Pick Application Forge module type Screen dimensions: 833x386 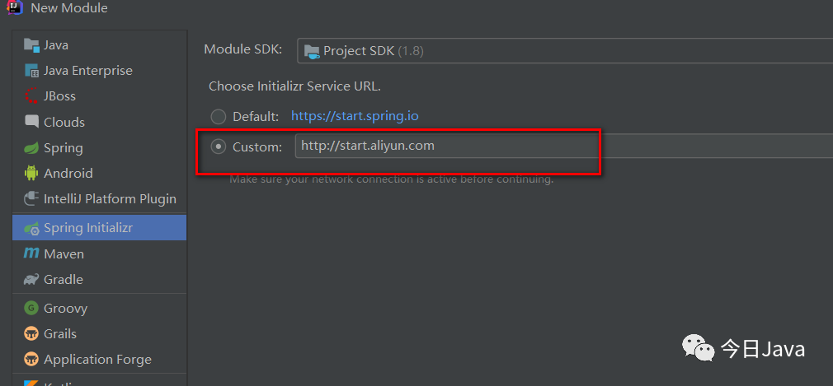pos(97,360)
